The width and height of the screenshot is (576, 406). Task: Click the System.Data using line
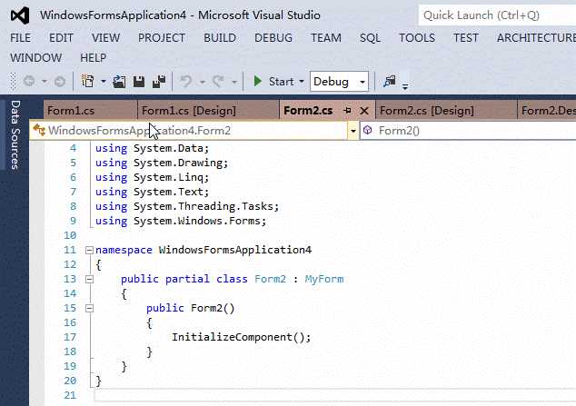pyautogui.click(x=152, y=148)
